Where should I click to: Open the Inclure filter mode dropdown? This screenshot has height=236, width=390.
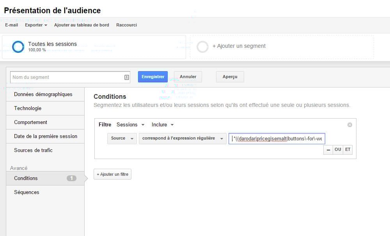point(163,125)
